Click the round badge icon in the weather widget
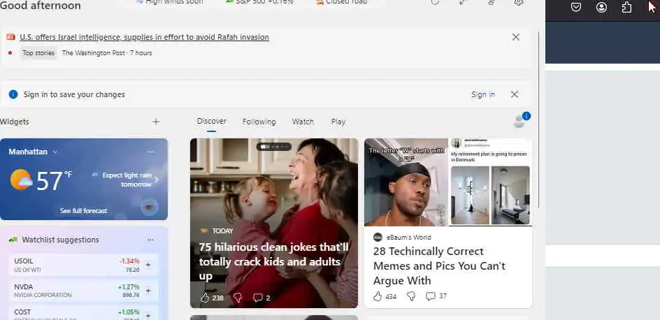Viewport: 660px width, 320px height. (150, 207)
